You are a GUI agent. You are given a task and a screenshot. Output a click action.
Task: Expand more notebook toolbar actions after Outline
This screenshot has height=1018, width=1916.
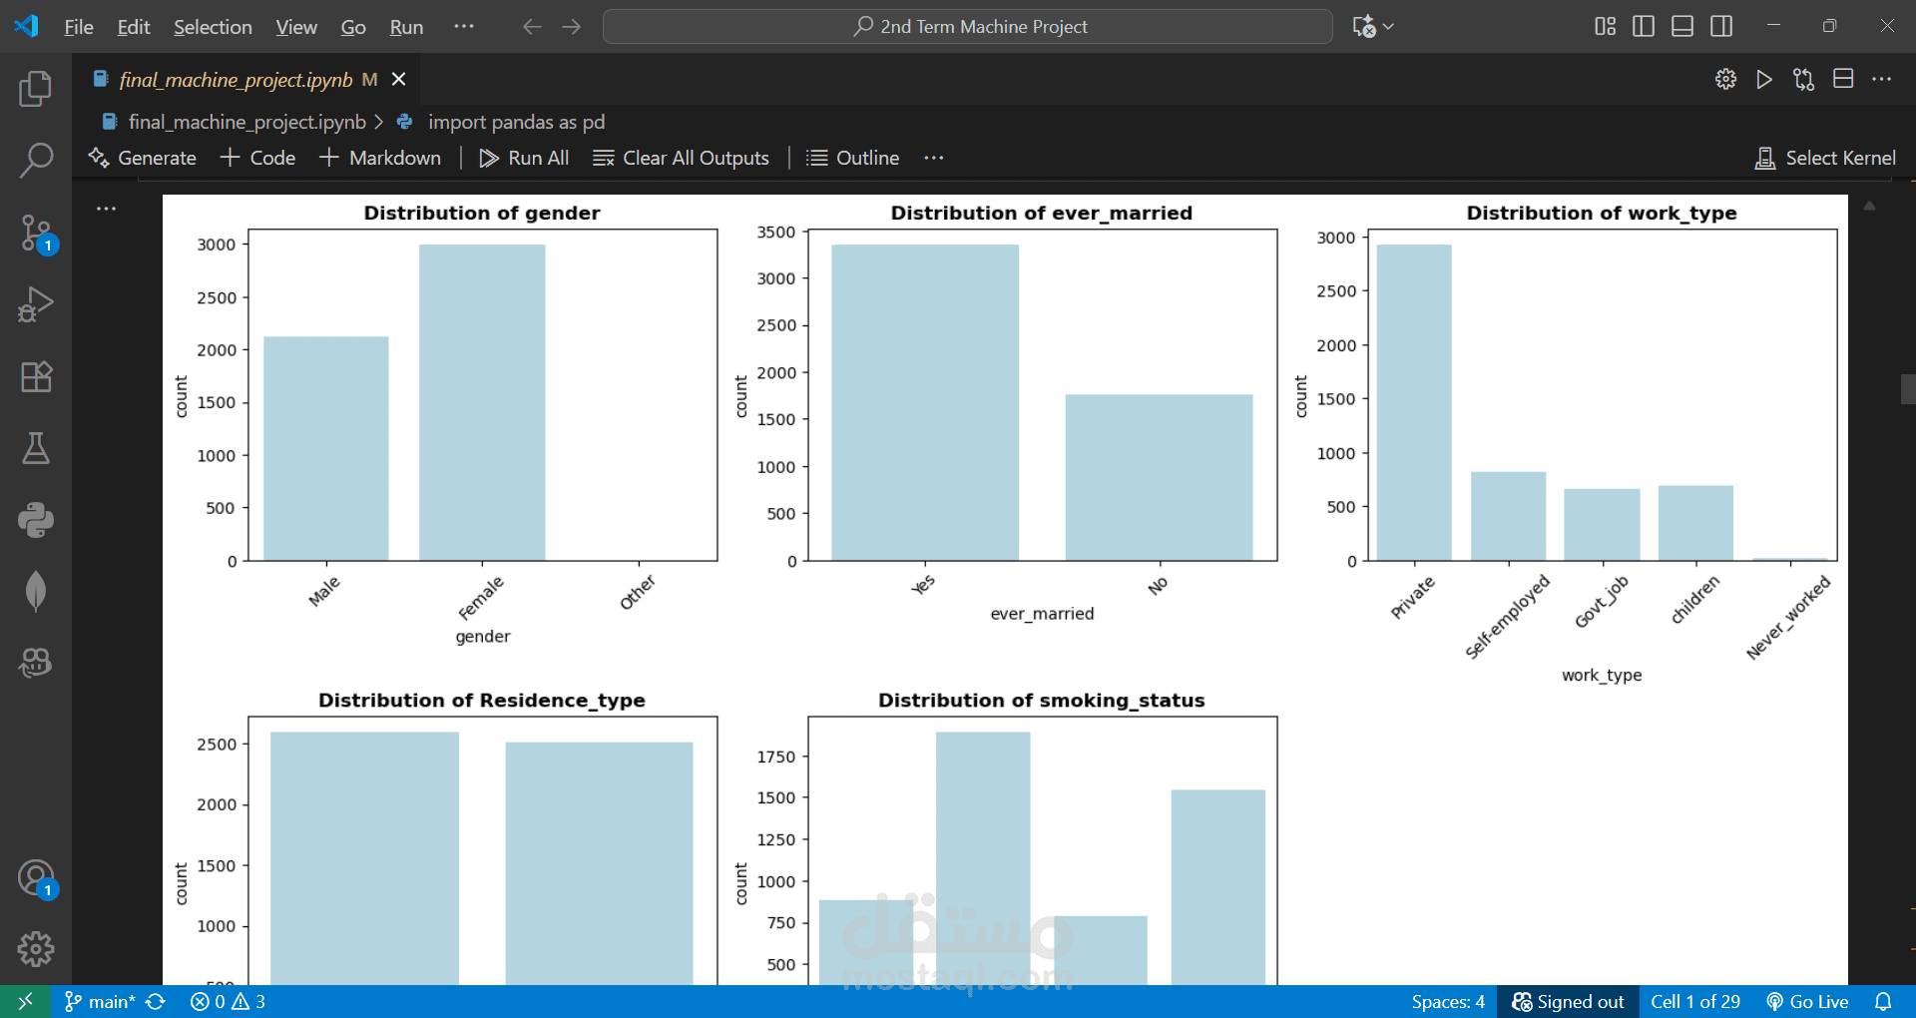pyautogui.click(x=934, y=158)
